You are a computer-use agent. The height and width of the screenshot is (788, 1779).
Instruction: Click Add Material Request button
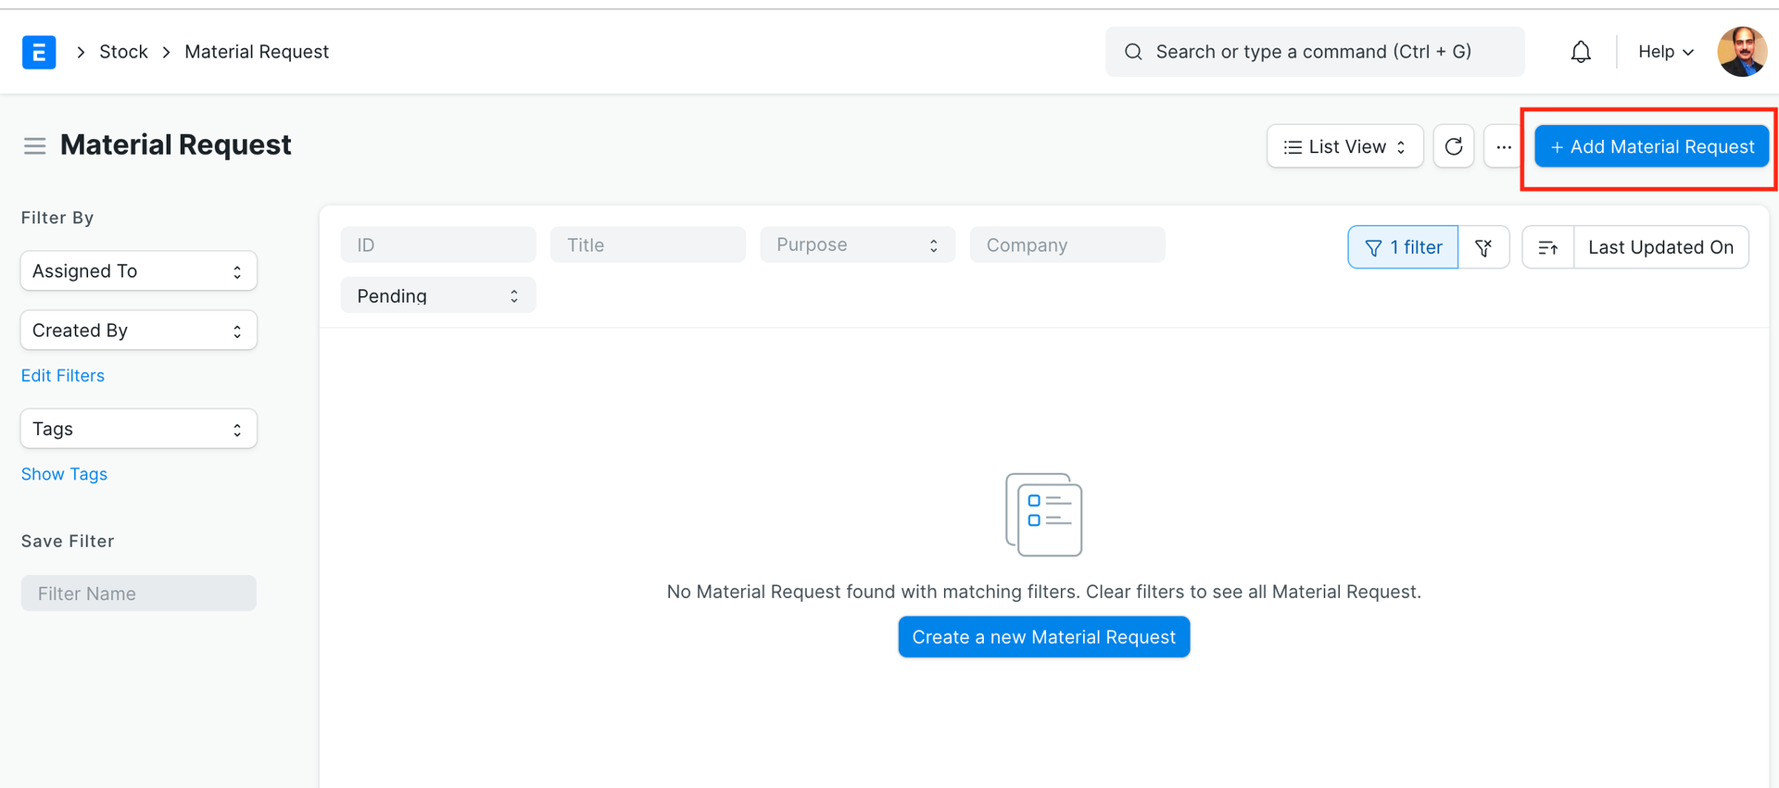[x=1651, y=146]
